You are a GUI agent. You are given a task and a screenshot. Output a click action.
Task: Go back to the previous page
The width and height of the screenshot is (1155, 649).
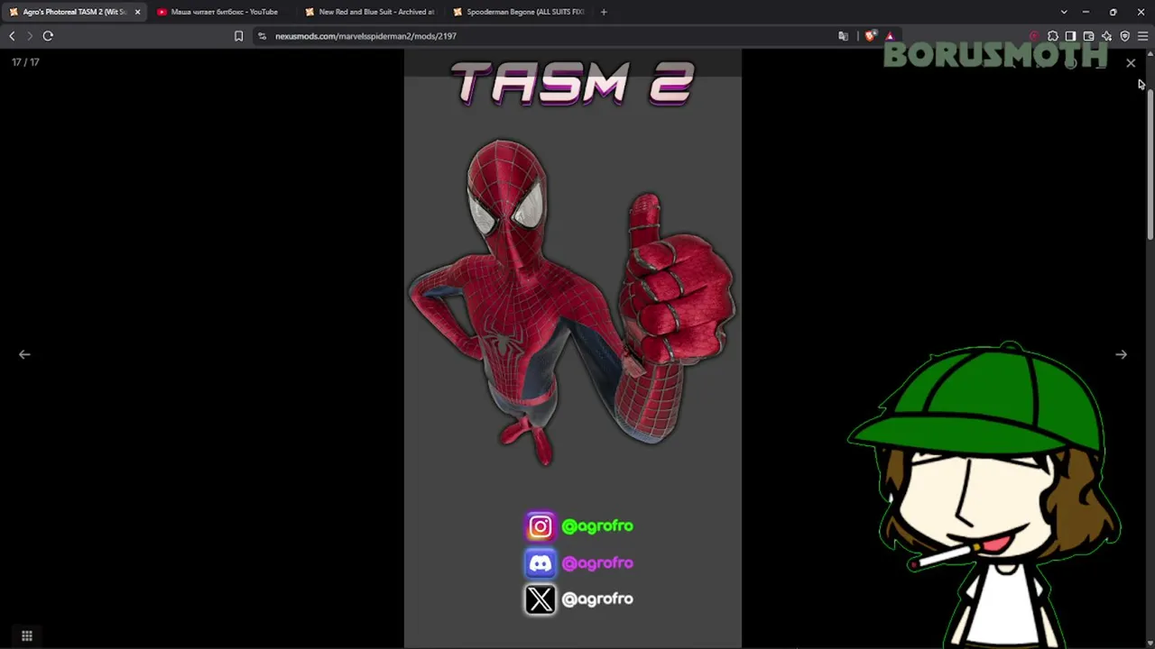click(x=12, y=36)
